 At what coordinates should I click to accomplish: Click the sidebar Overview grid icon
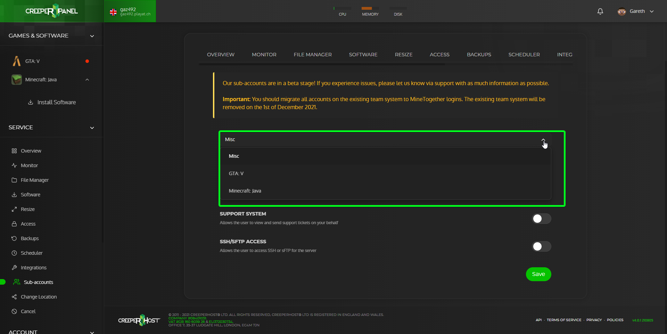(x=14, y=151)
